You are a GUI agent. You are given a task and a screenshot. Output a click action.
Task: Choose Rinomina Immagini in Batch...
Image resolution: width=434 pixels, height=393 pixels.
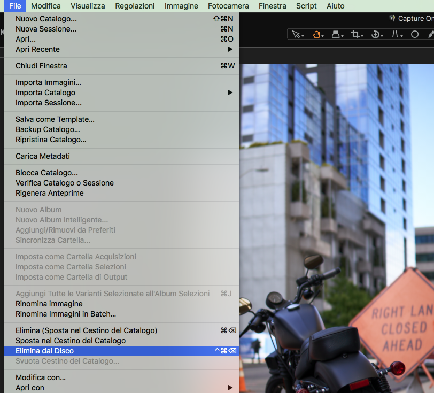[x=122, y=314]
